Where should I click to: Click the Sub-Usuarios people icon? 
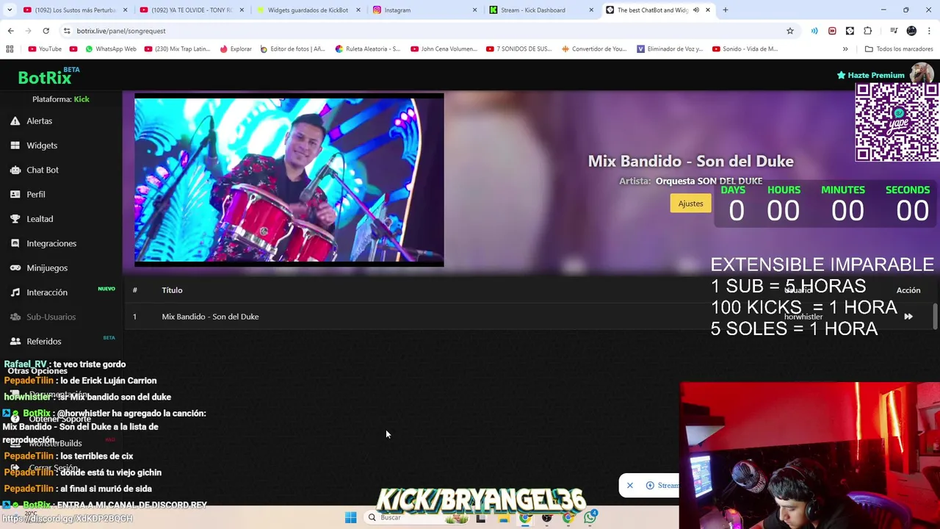[x=15, y=317]
